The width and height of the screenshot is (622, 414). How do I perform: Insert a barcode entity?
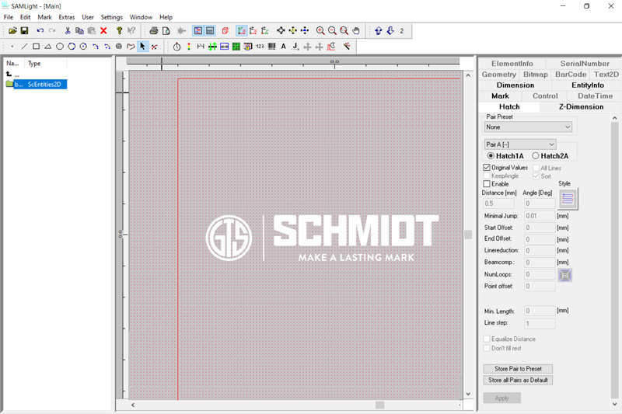(x=271, y=47)
